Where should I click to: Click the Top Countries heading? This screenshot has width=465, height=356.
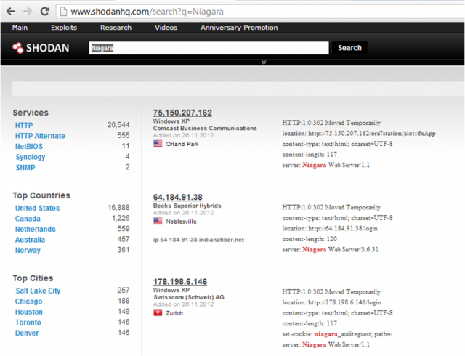(x=41, y=195)
